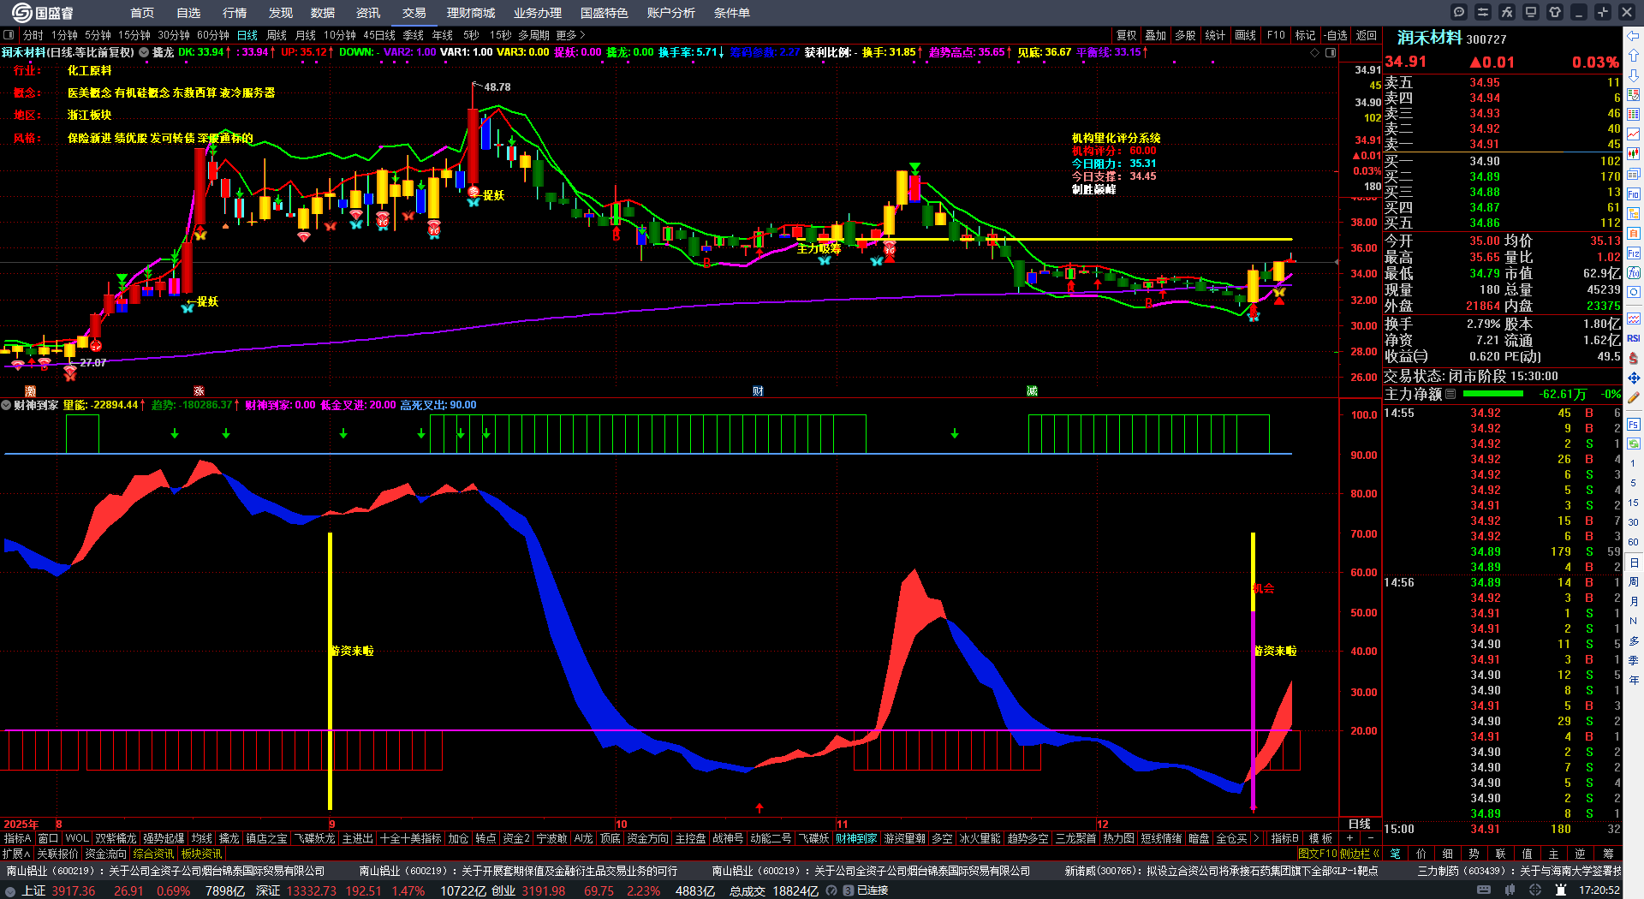Open the skin theme shirt icon
The width and height of the screenshot is (1644, 899).
(x=1555, y=12)
